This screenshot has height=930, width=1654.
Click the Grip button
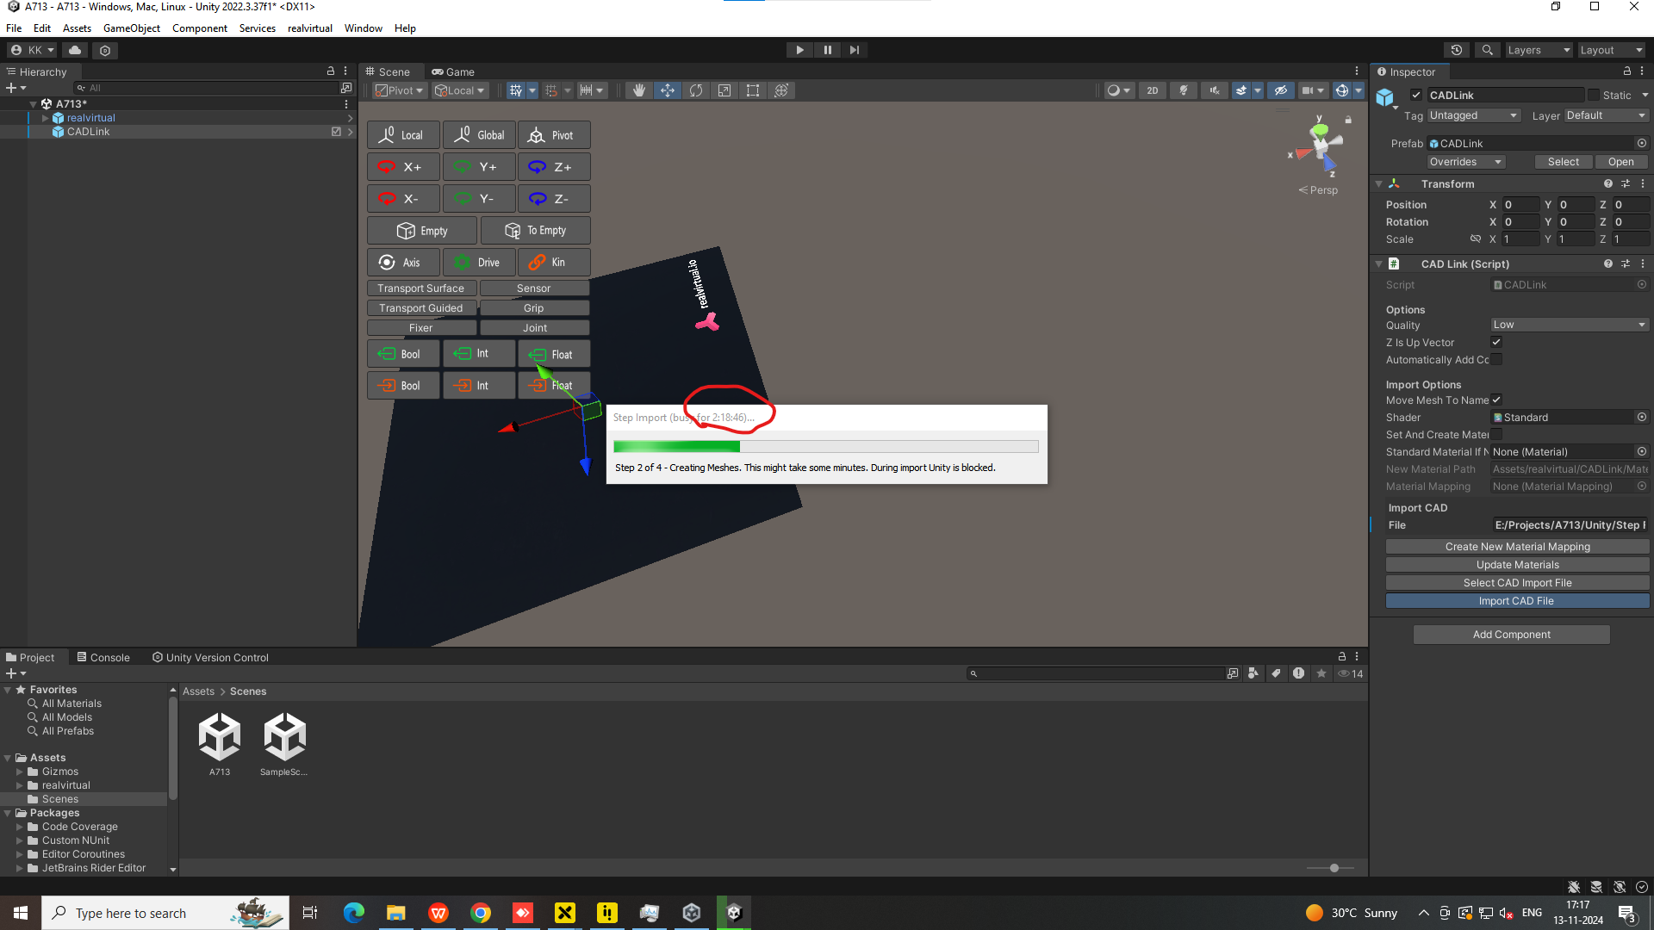click(x=535, y=308)
